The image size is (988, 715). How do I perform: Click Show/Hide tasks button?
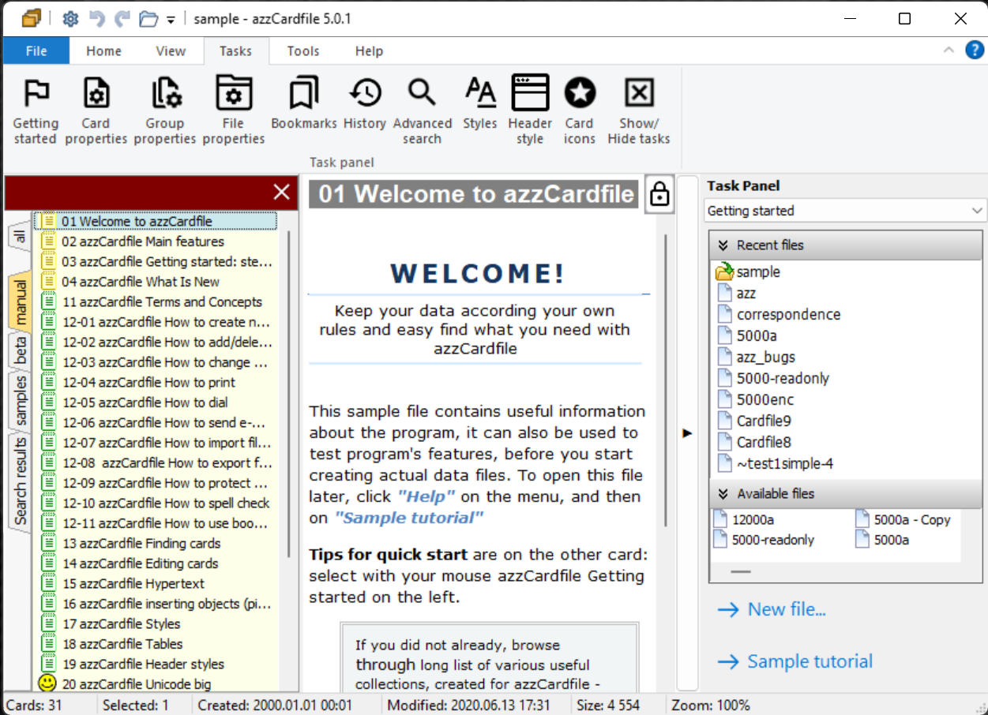(639, 110)
